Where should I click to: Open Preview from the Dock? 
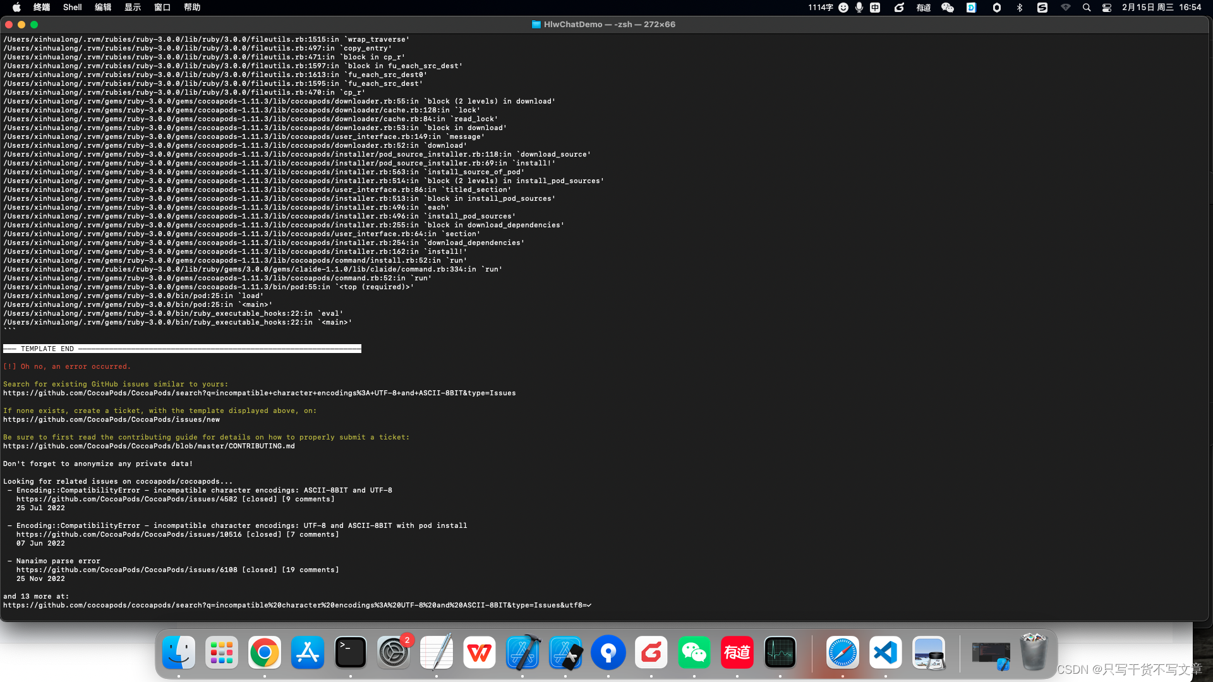[x=929, y=652]
